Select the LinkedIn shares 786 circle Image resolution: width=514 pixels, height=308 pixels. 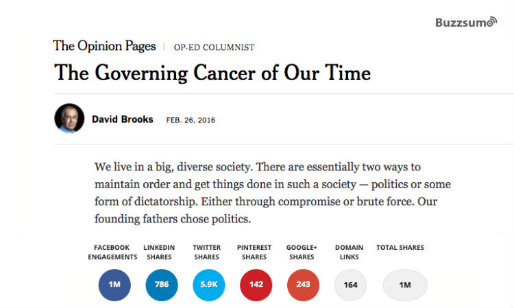pos(162,285)
